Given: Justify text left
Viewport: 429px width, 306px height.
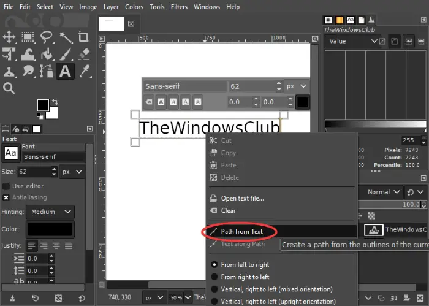Looking at the screenshot, I should [32, 246].
